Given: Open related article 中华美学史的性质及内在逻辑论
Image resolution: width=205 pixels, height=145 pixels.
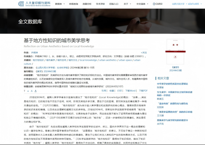Looking at the screenshot, I should pos(172,83).
